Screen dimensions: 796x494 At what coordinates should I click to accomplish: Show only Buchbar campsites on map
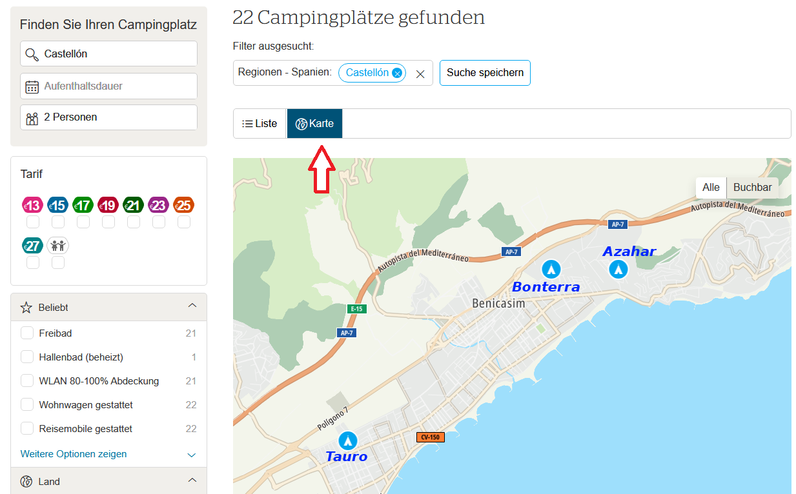point(753,188)
